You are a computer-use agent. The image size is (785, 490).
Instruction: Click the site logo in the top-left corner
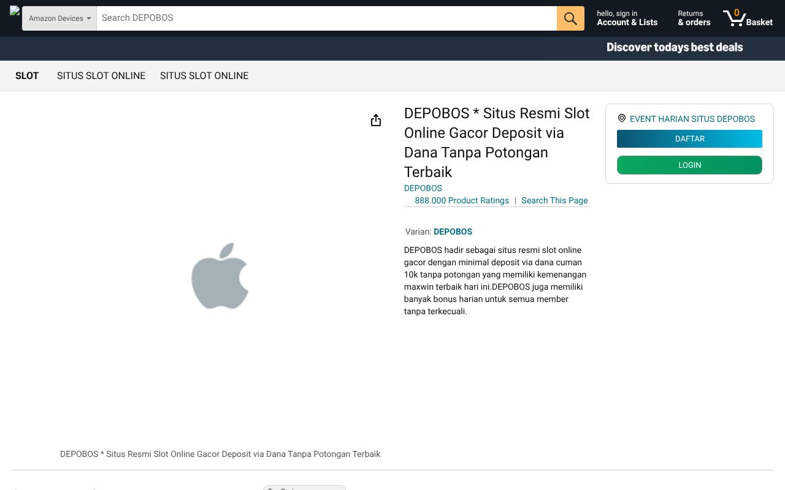coord(15,11)
